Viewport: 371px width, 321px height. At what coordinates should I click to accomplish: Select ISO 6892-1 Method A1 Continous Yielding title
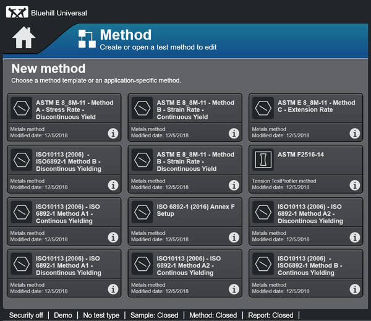[x=68, y=214]
